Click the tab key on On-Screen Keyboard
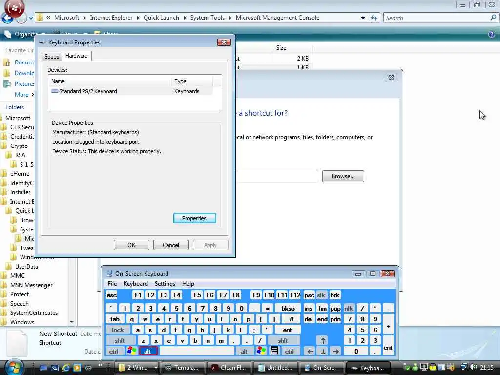500x375 pixels. point(115,319)
